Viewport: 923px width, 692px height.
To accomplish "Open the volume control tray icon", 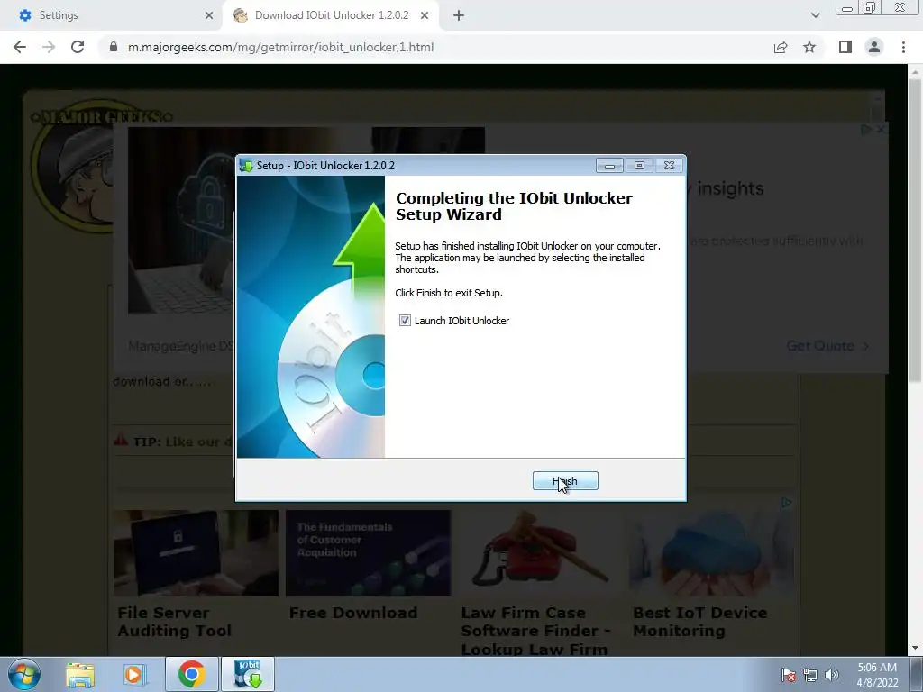I will tap(831, 675).
